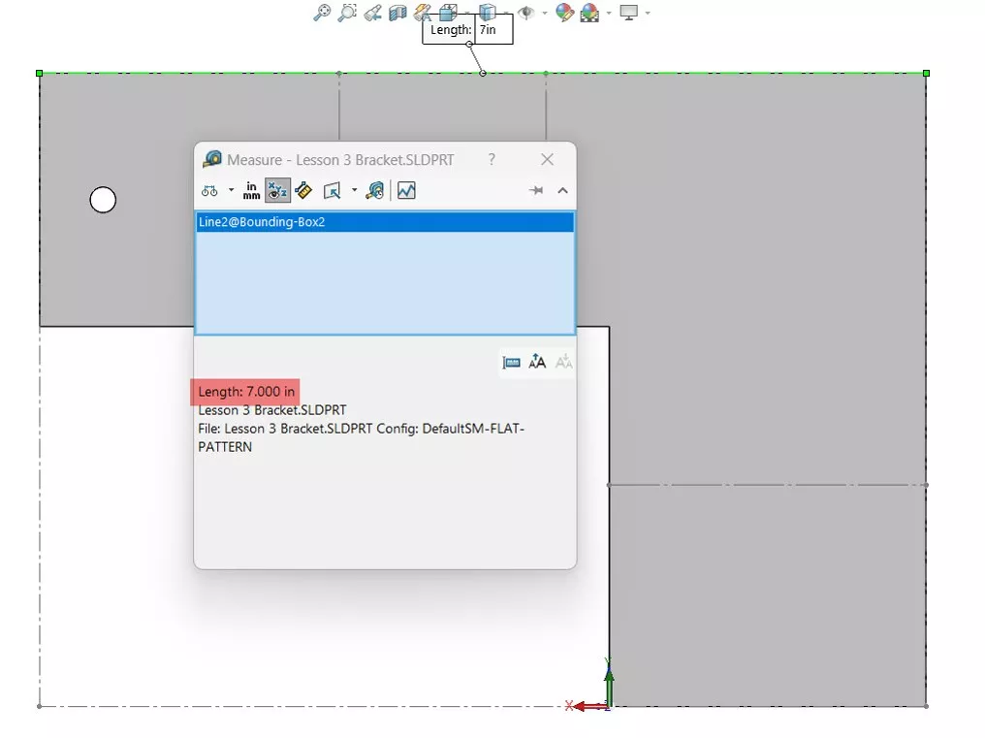This screenshot has height=738, width=985.
Task: Open the Units/Precision in-mm icon
Action: [251, 190]
